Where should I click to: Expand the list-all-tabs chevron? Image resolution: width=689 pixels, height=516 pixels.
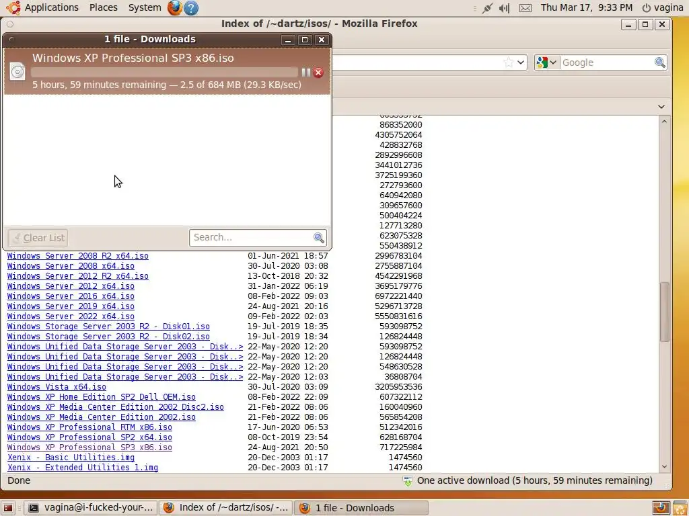pyautogui.click(x=661, y=107)
